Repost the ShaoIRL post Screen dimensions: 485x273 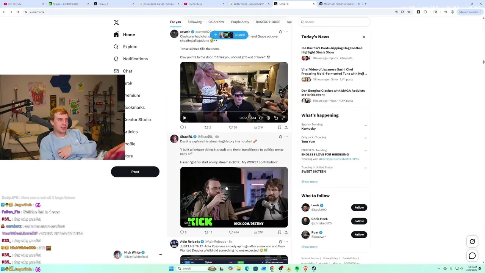click(208, 232)
